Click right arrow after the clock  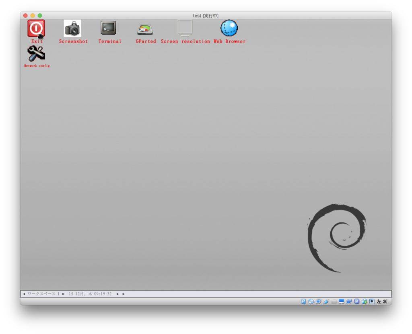pyautogui.click(x=124, y=294)
